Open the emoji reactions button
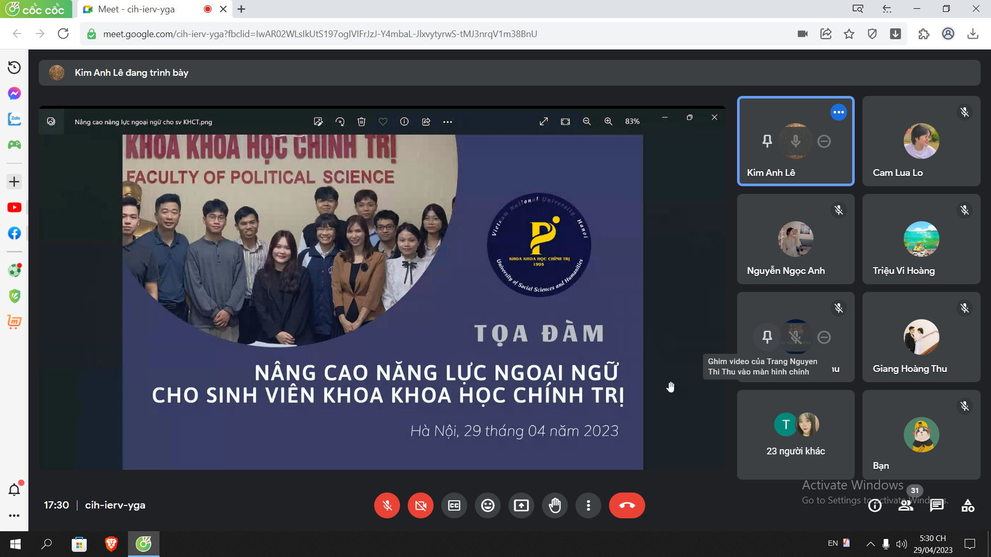 point(488,505)
